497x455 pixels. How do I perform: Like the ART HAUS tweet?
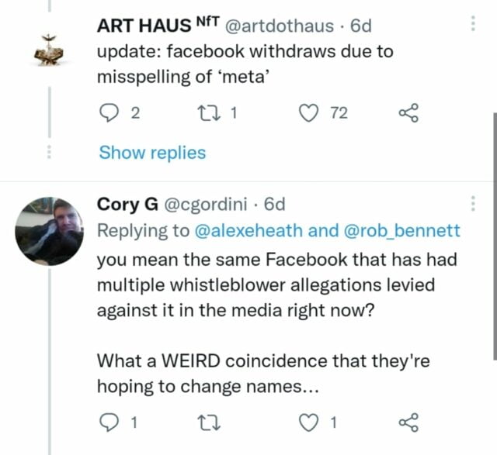(x=311, y=114)
